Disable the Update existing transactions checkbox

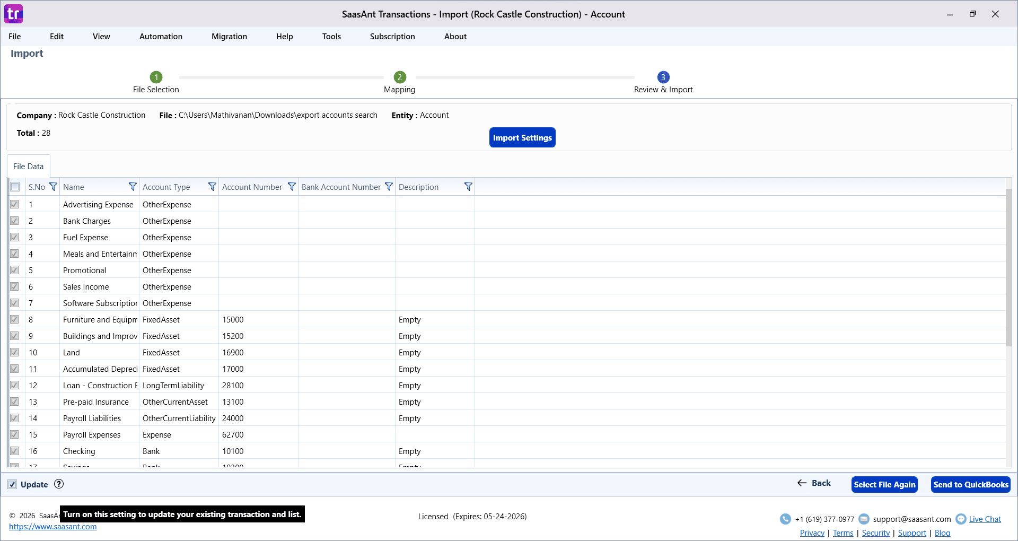[x=12, y=484]
